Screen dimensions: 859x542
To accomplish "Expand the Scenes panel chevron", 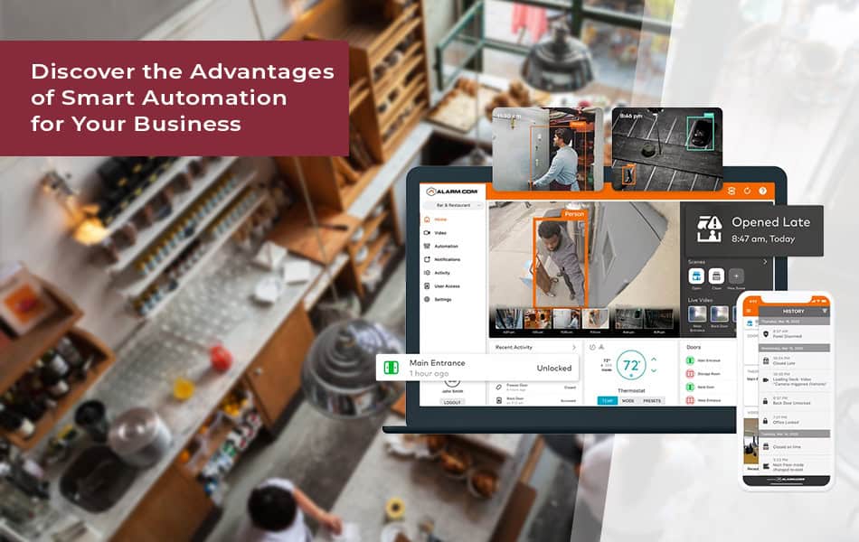I will pyautogui.click(x=765, y=262).
